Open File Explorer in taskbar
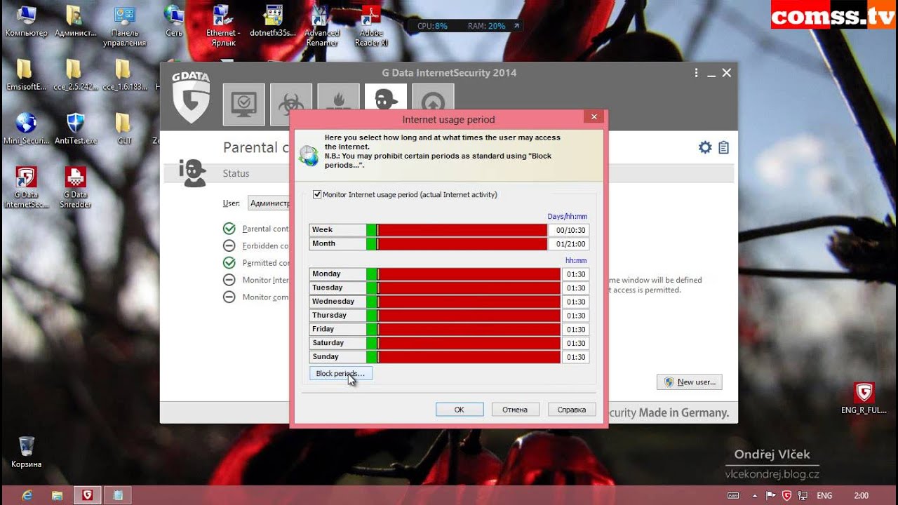The width and height of the screenshot is (898, 505). pyautogui.click(x=58, y=495)
